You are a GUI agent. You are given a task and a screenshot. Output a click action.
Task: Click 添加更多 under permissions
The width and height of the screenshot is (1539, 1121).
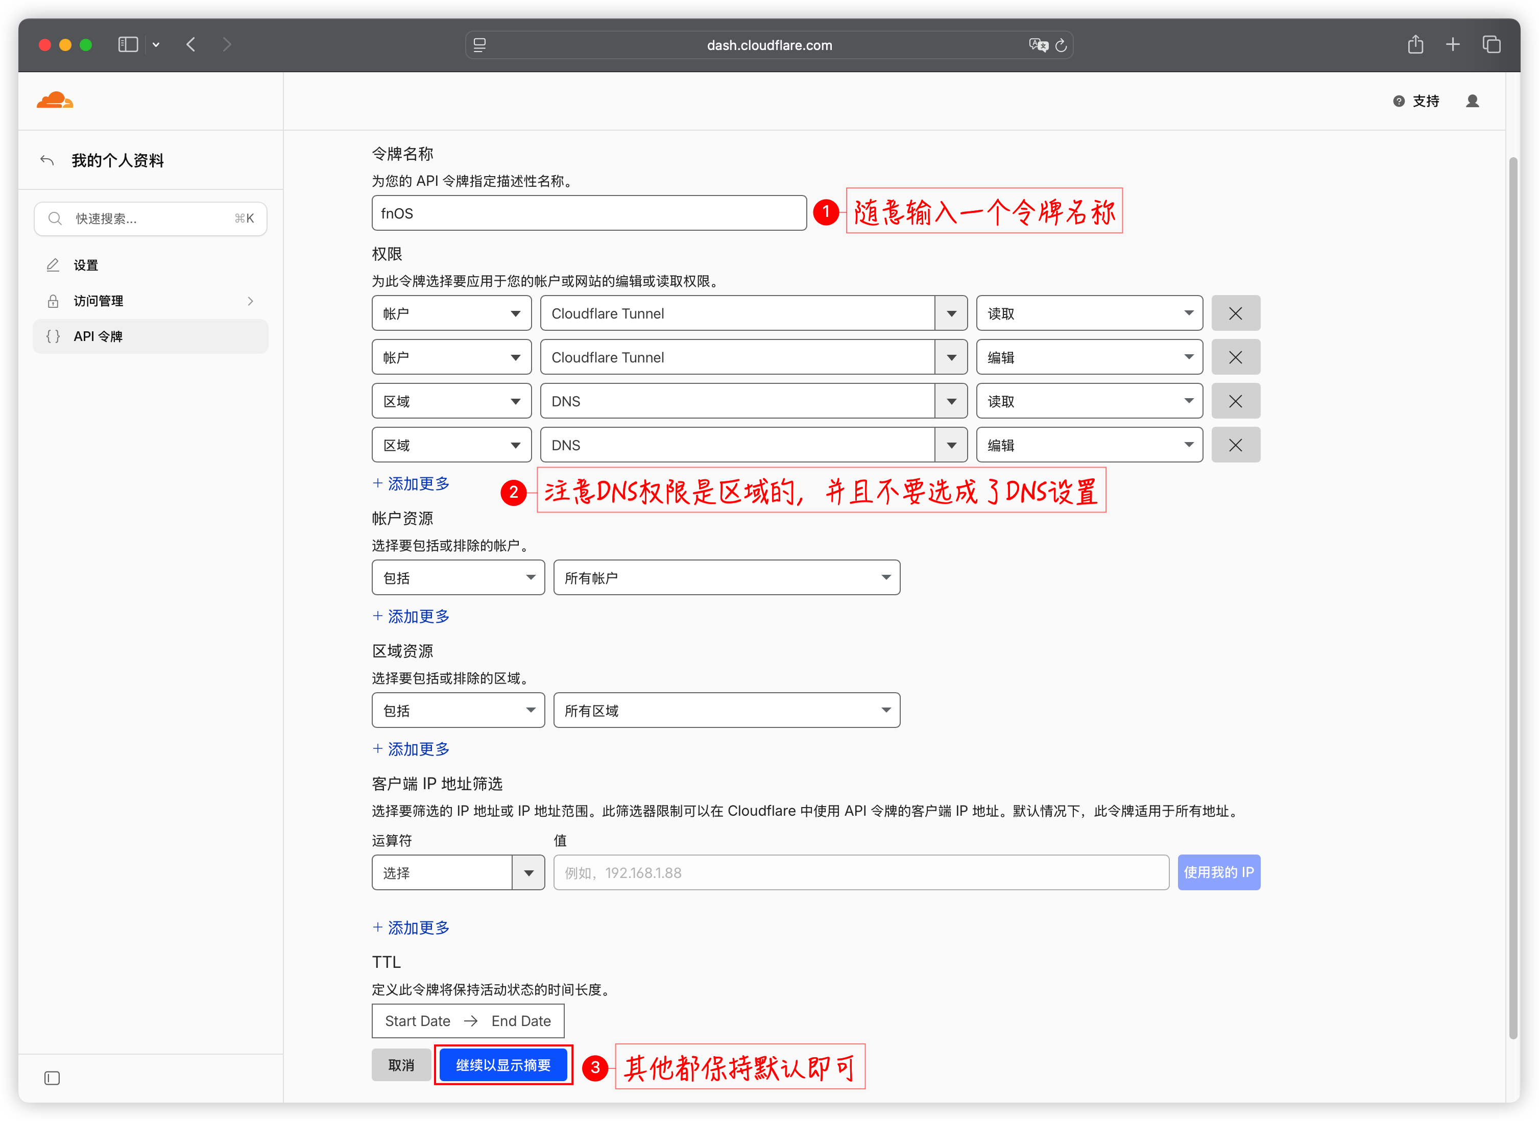pyautogui.click(x=411, y=484)
